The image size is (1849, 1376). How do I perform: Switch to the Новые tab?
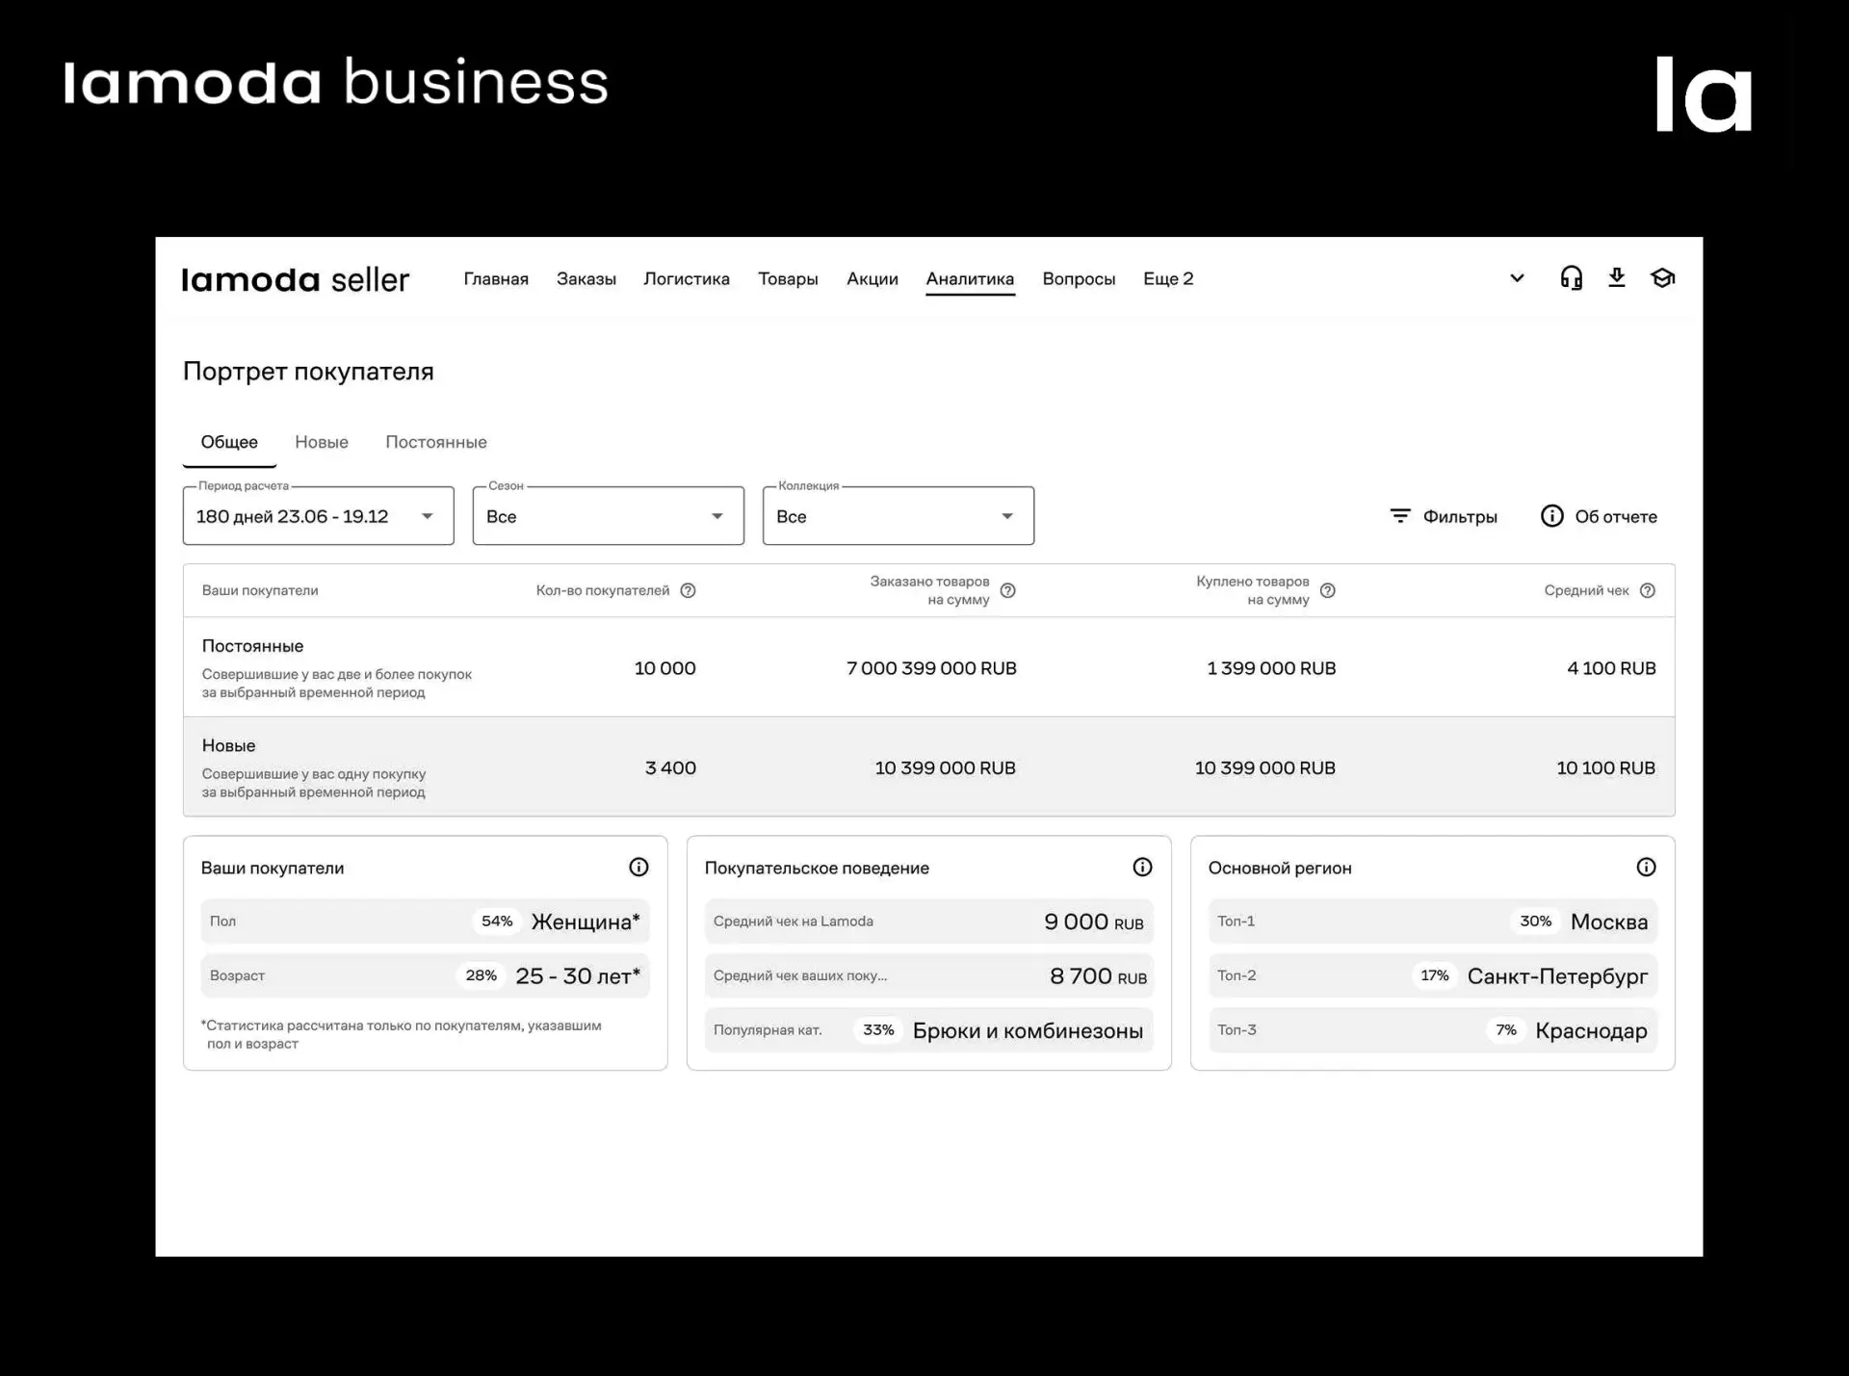322,442
